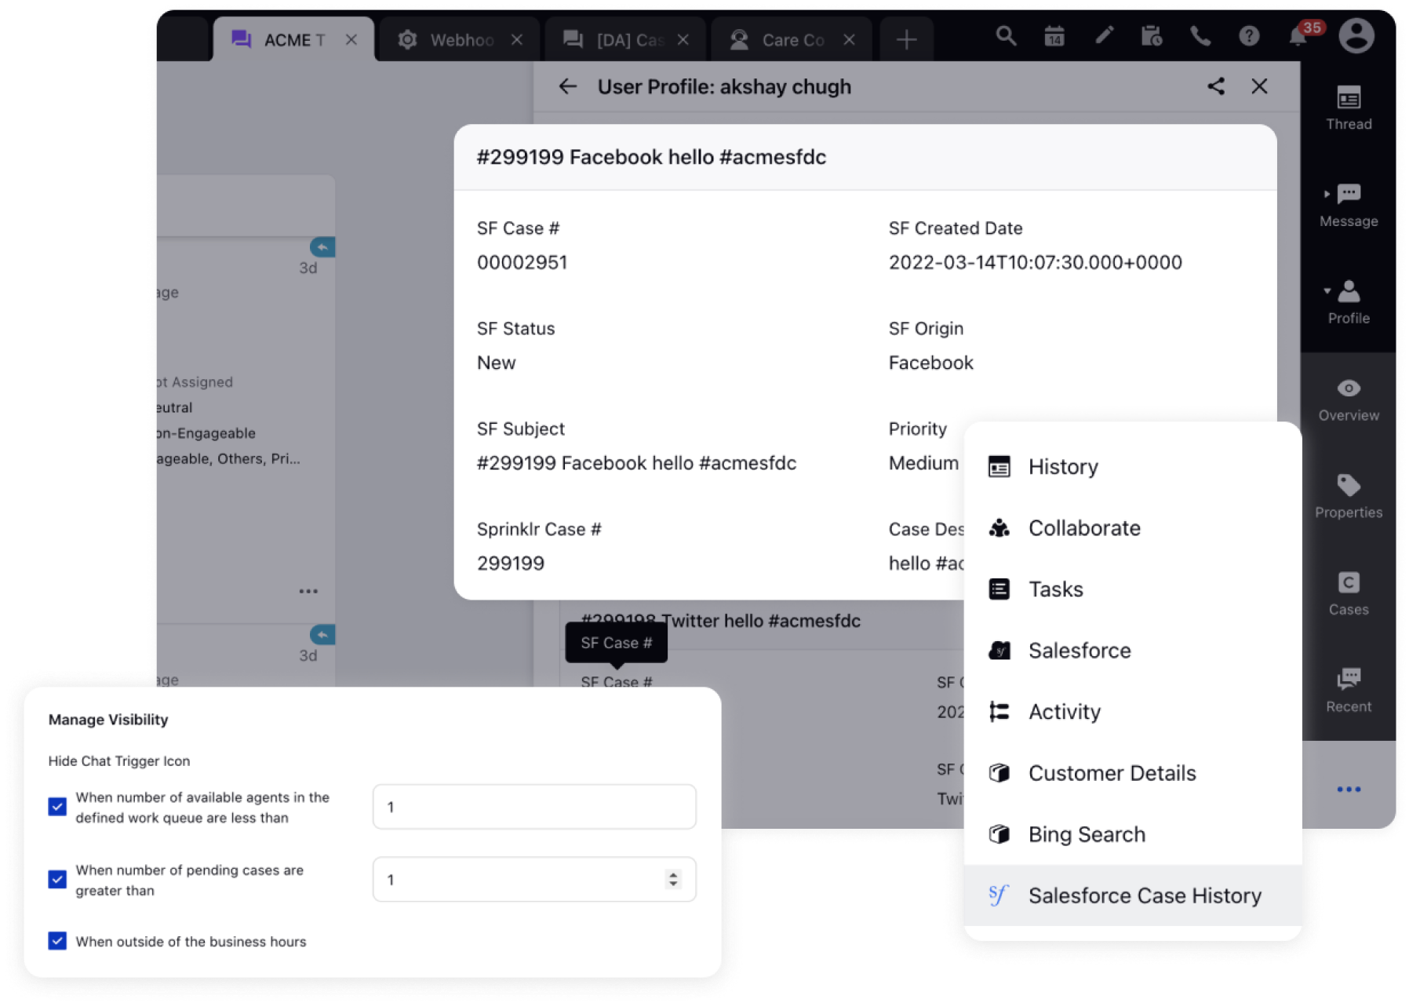Click the SF Status value New
The height and width of the screenshot is (1003, 1409).
coord(497,363)
